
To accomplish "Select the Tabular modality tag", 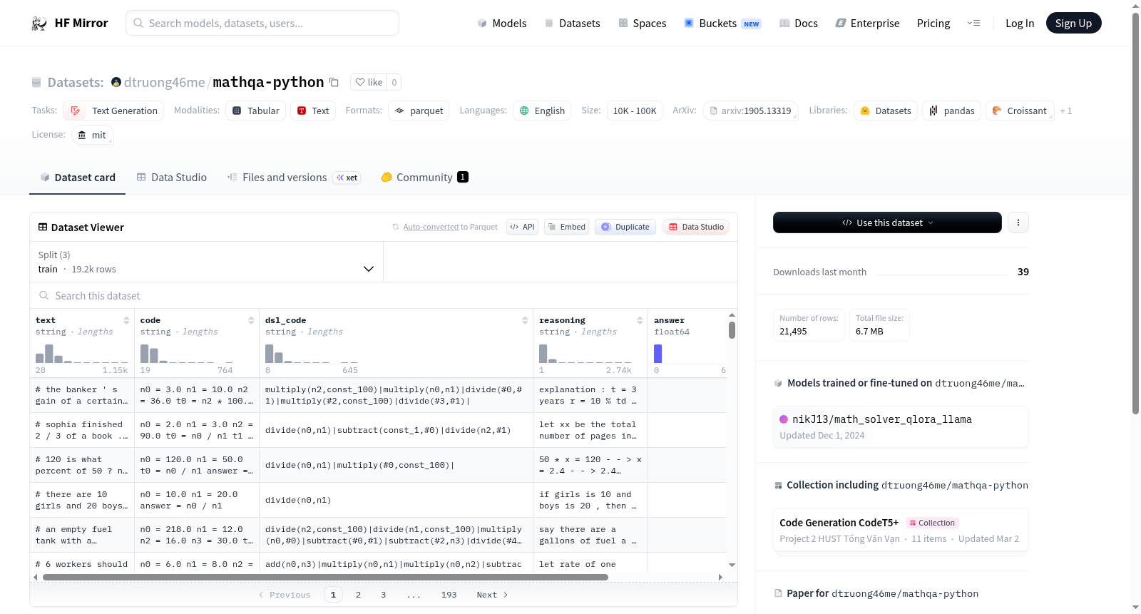I will [x=256, y=111].
